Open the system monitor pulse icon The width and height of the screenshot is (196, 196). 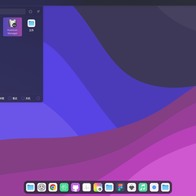87,187
